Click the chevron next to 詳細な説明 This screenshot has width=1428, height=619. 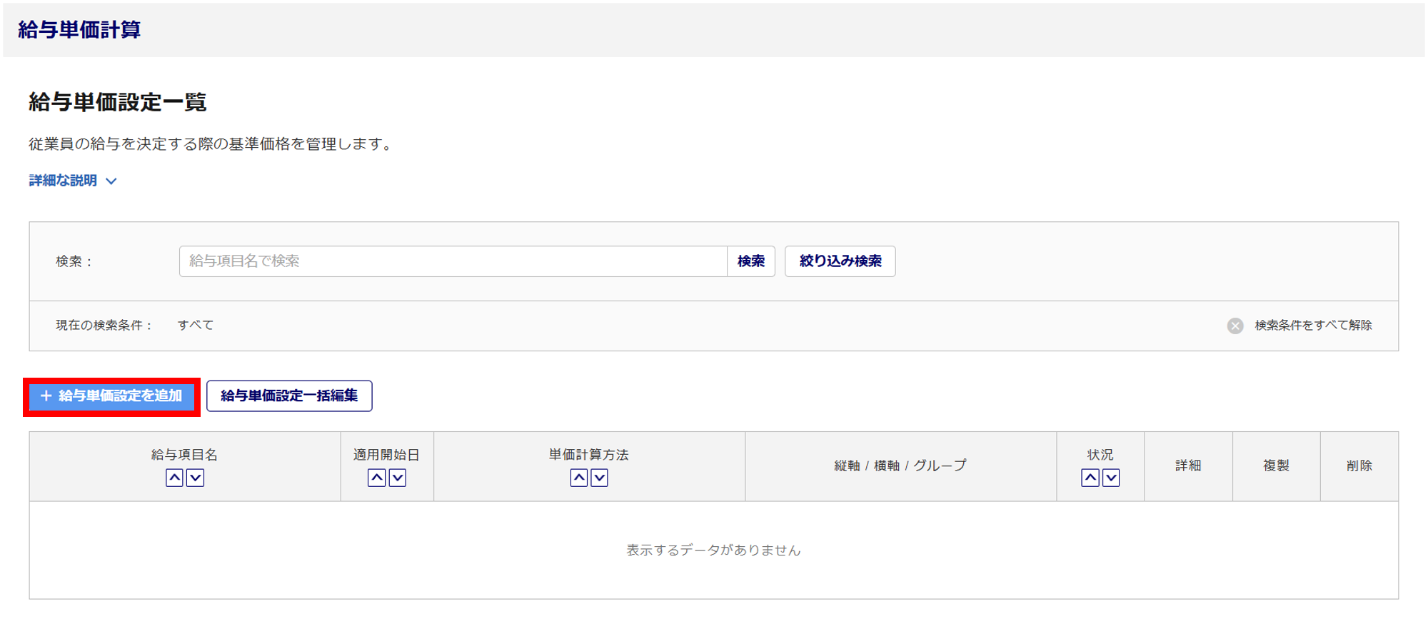111,181
